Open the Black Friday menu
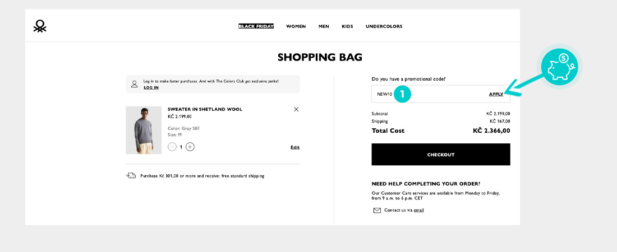The height and width of the screenshot is (252, 617). coord(256,26)
